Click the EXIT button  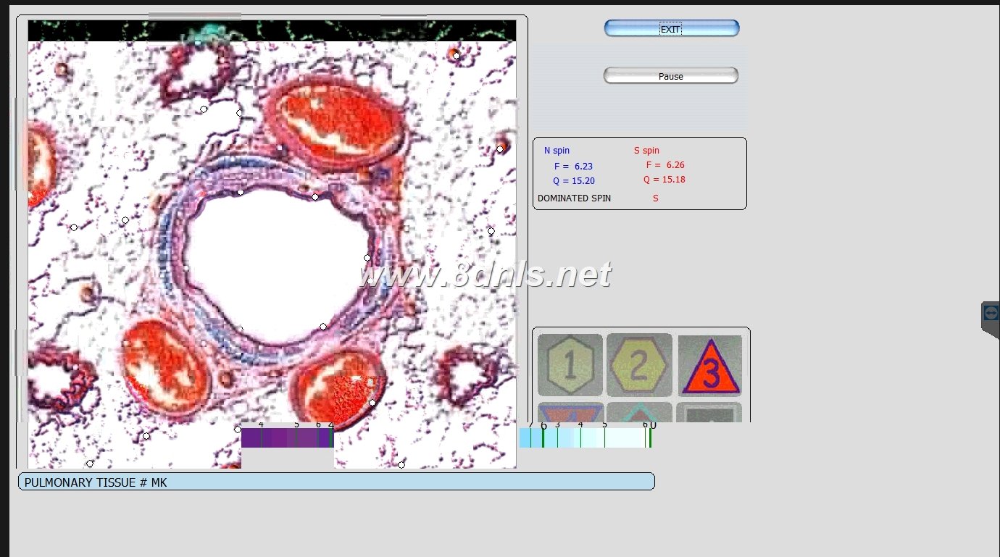coord(670,29)
